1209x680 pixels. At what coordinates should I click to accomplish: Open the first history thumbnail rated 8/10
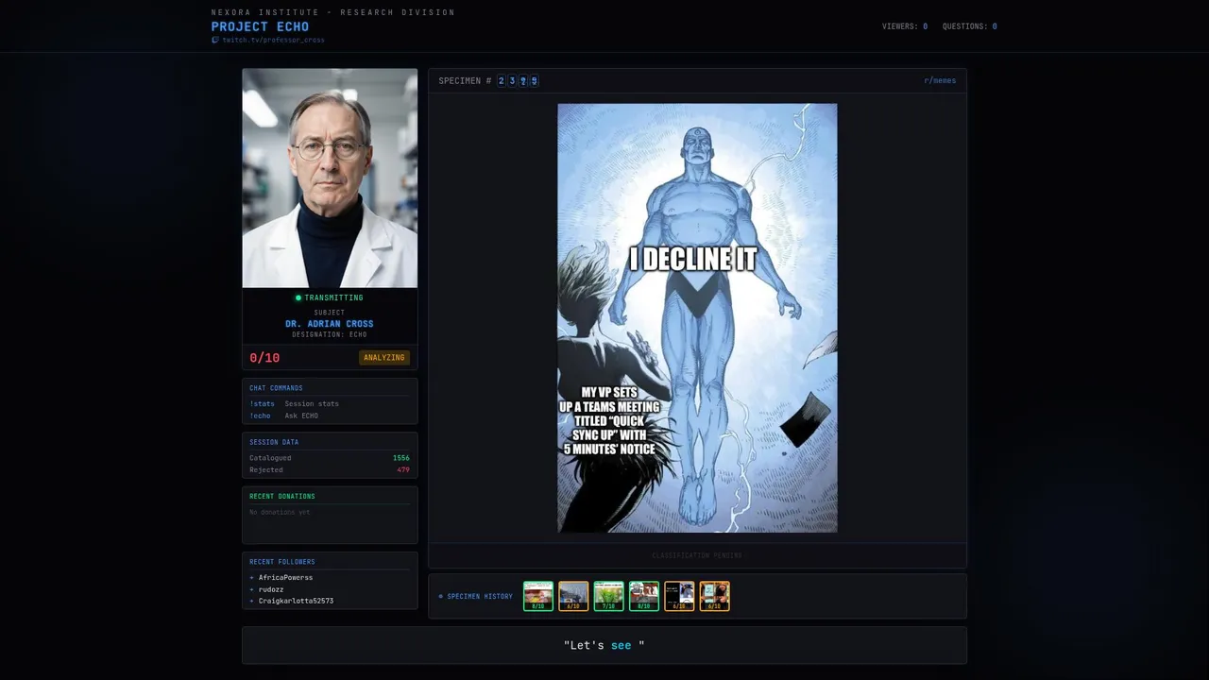tap(538, 596)
